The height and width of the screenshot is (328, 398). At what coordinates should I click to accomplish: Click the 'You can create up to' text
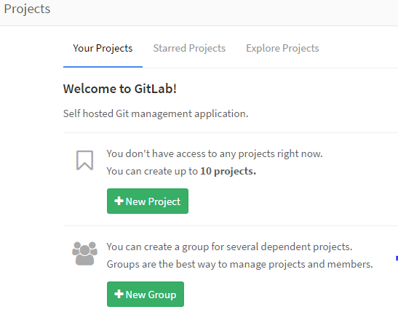(x=152, y=171)
